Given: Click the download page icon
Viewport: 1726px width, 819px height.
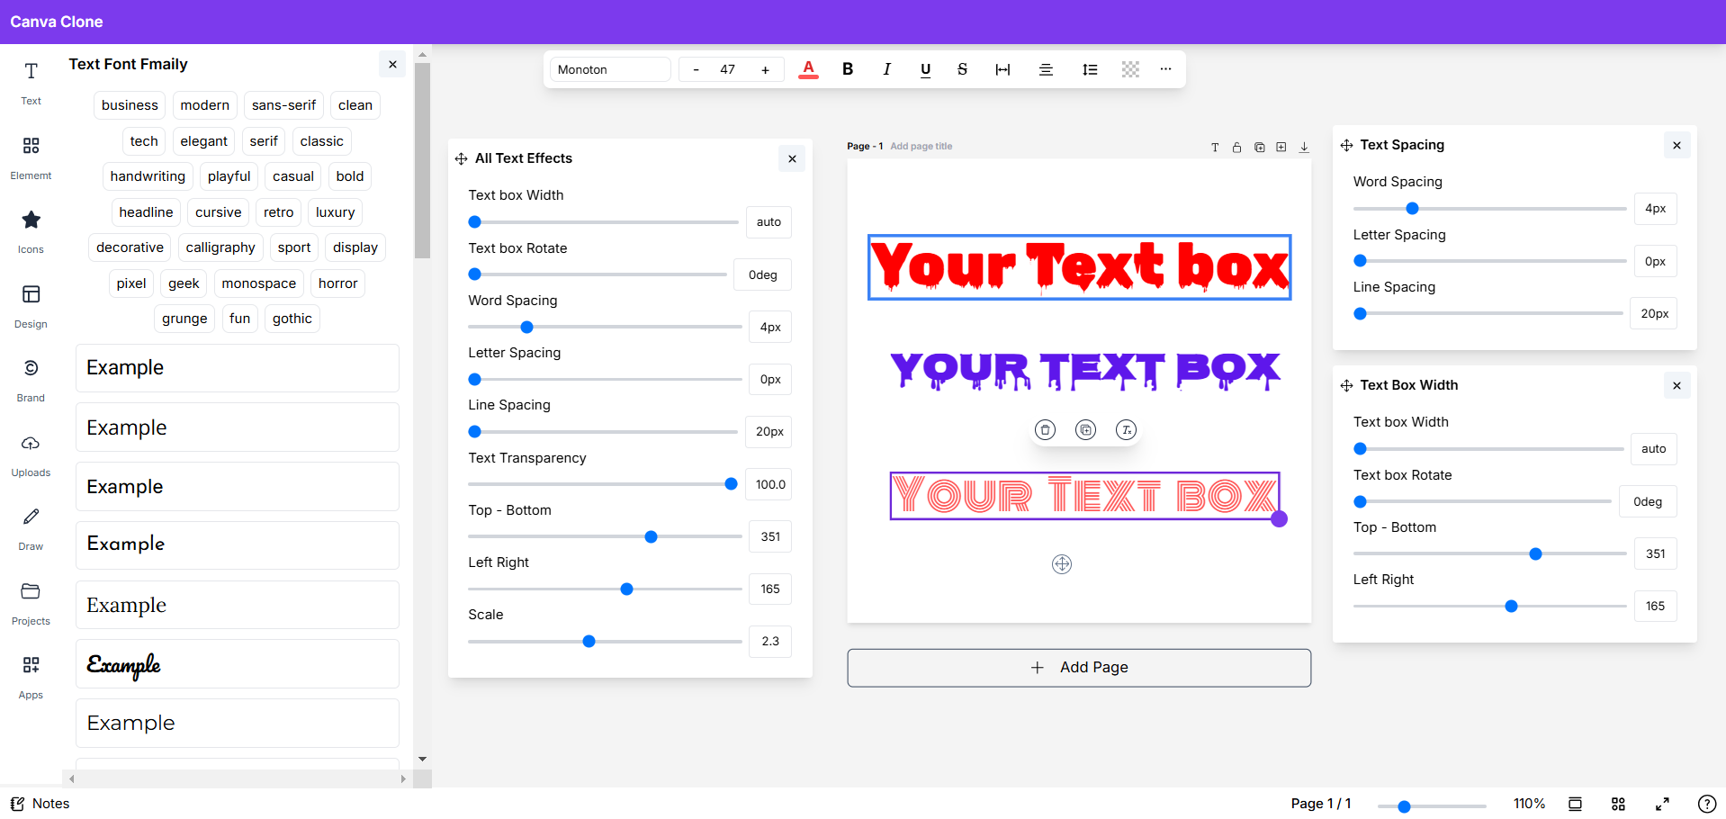Looking at the screenshot, I should click(1303, 148).
